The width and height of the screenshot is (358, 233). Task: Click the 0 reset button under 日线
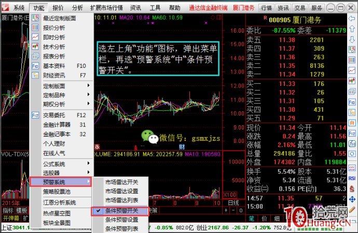pyautogui.click(x=241, y=210)
